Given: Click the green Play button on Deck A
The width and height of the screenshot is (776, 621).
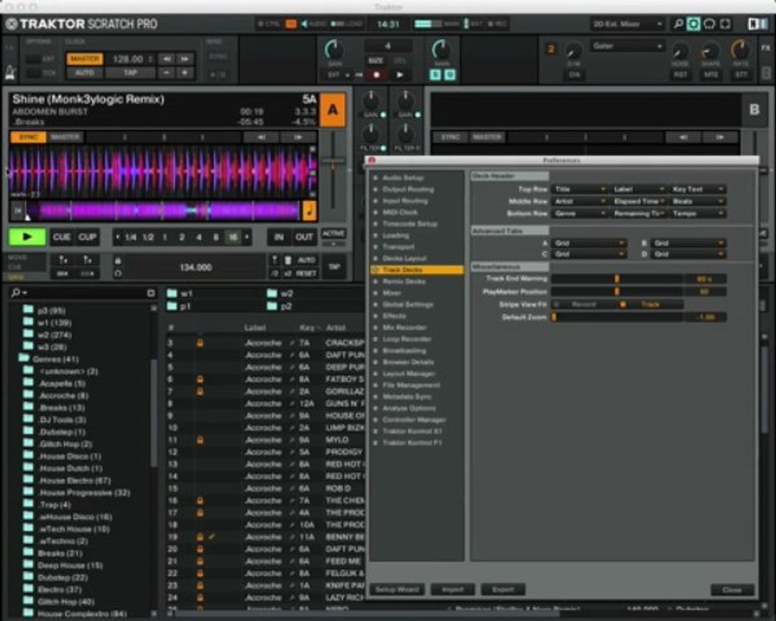Looking at the screenshot, I should pos(28,237).
